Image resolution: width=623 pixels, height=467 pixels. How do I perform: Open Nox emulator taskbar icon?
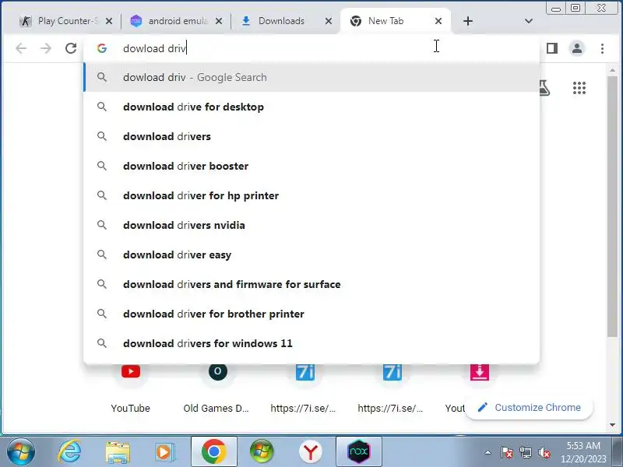point(359,451)
